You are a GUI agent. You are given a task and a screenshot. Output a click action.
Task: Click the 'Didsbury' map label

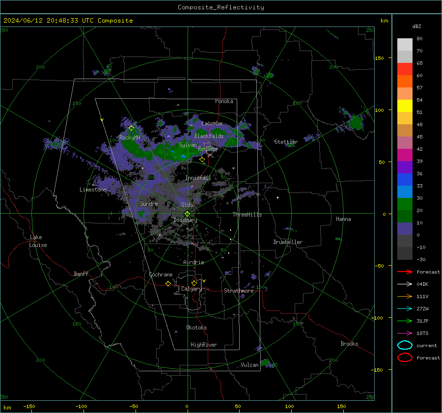tap(185, 220)
